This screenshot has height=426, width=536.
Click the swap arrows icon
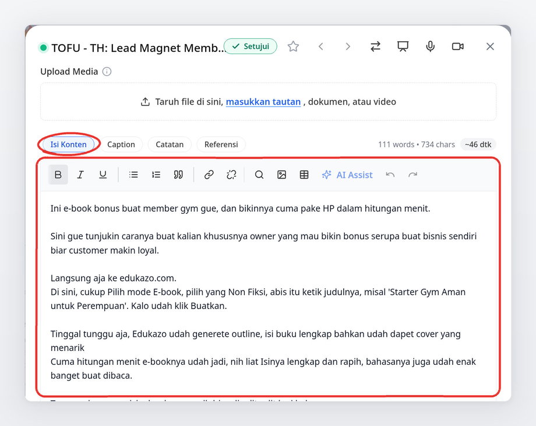pos(375,47)
